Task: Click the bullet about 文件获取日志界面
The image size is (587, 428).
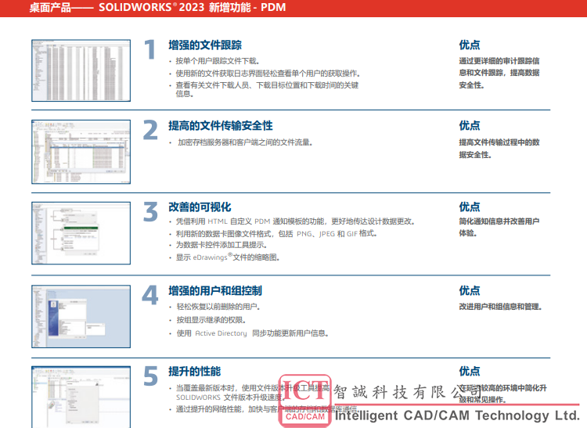Action: click(x=268, y=74)
